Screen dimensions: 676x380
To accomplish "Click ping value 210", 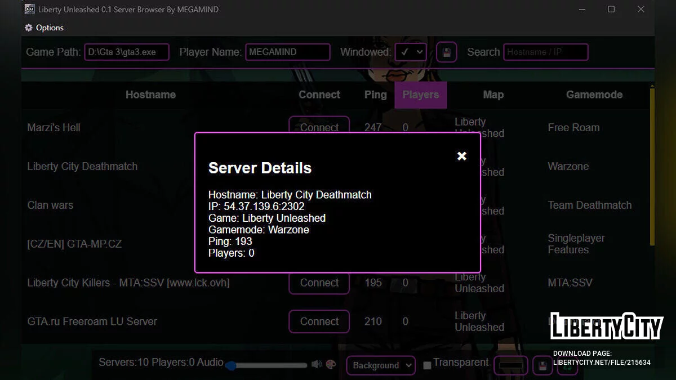I will coord(373,321).
